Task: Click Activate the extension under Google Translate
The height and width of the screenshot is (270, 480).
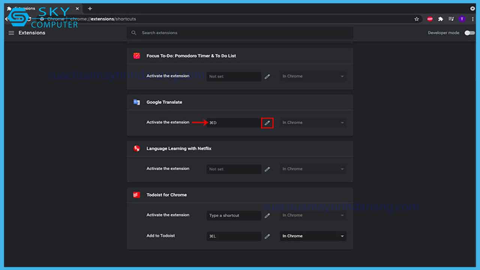Action: [x=168, y=122]
